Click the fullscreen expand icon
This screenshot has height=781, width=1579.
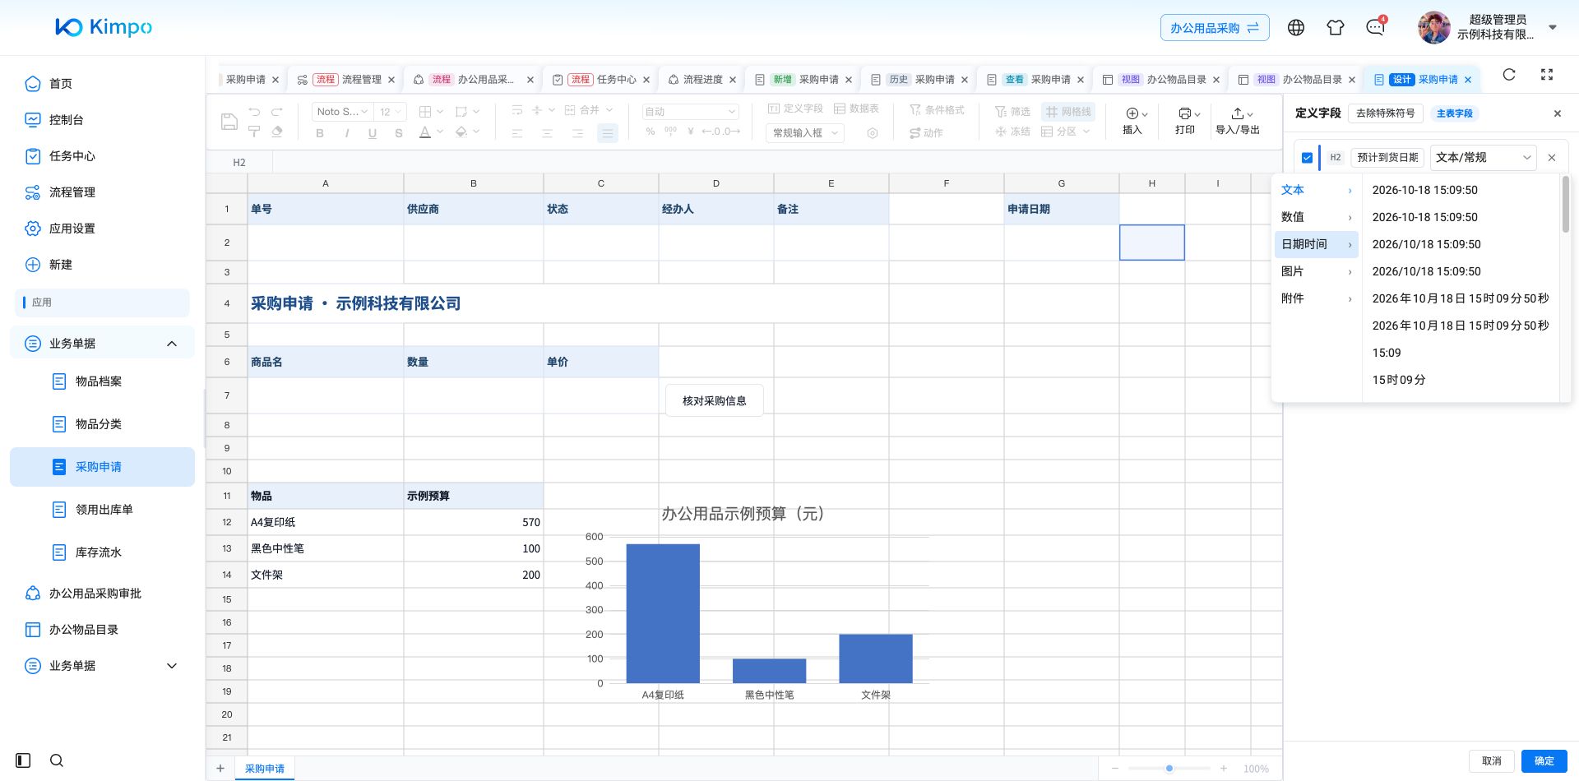1547,75
